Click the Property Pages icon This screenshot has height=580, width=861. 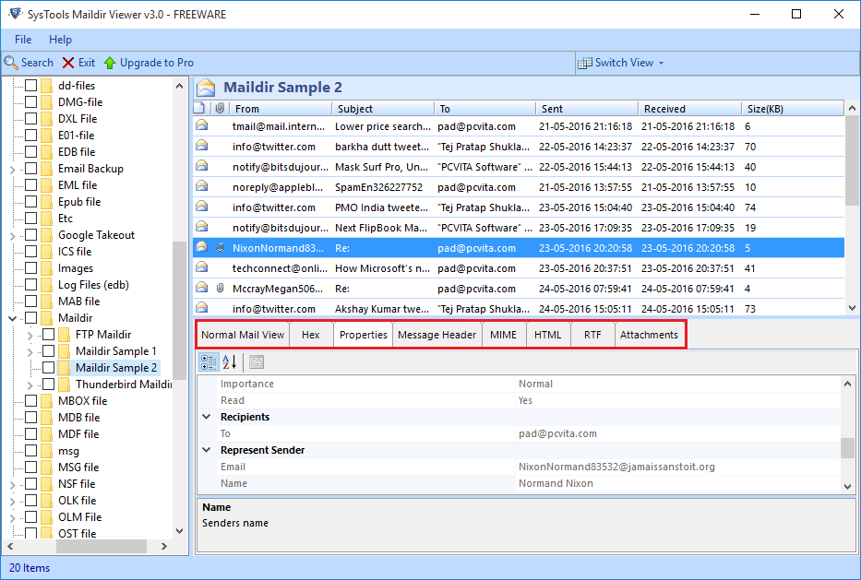click(257, 362)
